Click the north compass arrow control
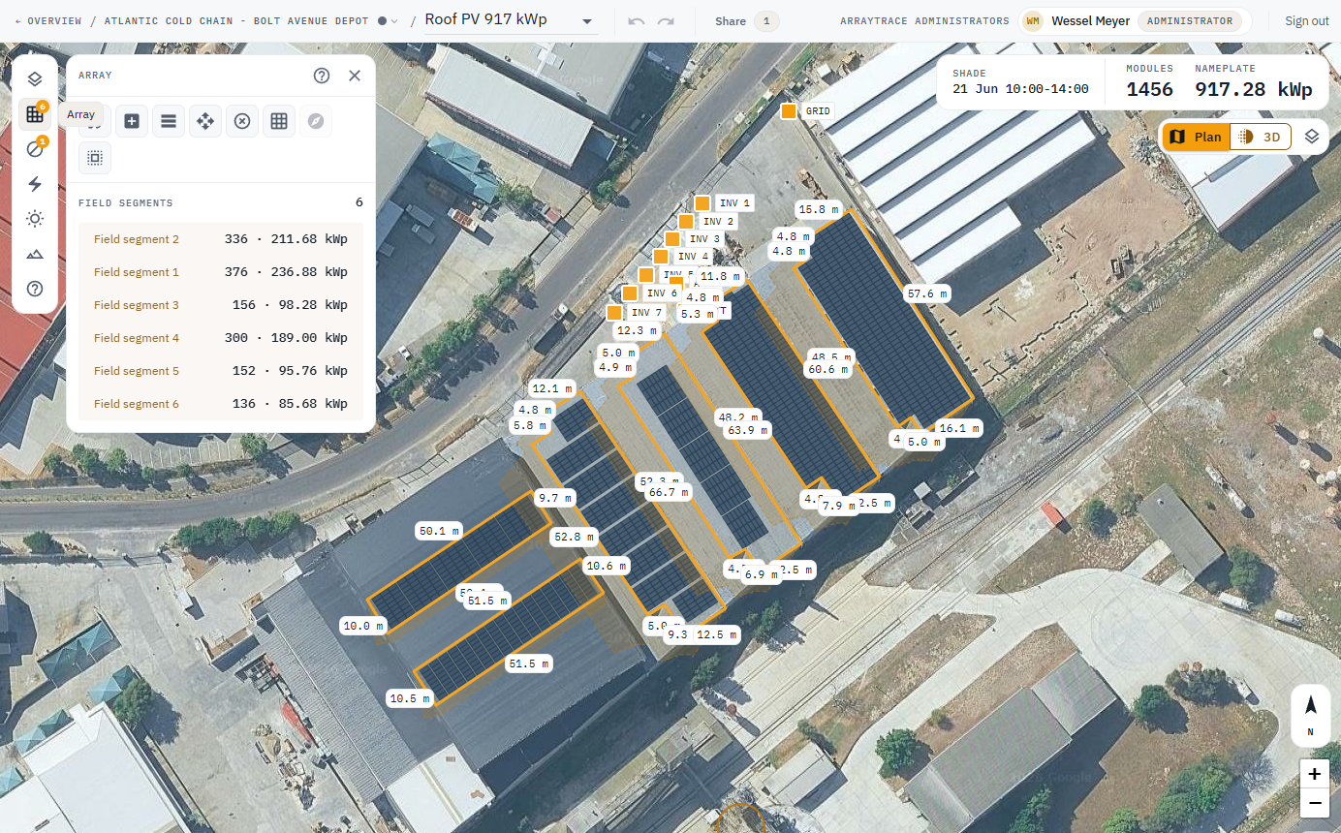 point(1311,715)
